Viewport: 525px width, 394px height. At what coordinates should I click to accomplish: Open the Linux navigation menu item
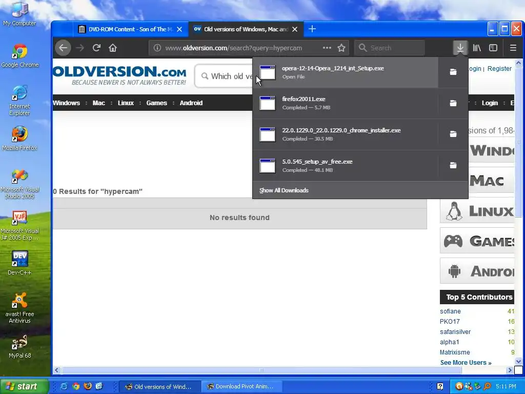pyautogui.click(x=126, y=103)
